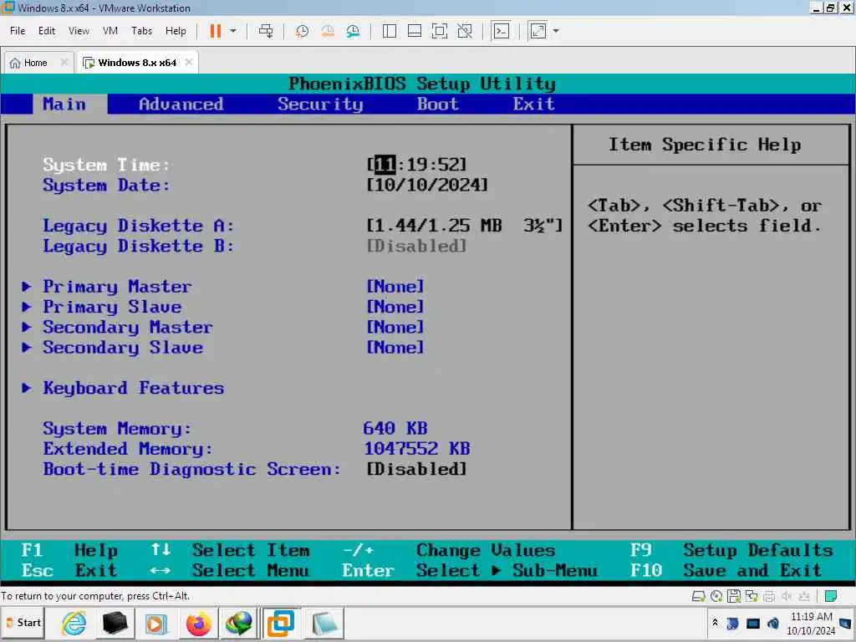Switch to the Security BIOS menu
Screen dimensions: 856x642
pos(320,104)
